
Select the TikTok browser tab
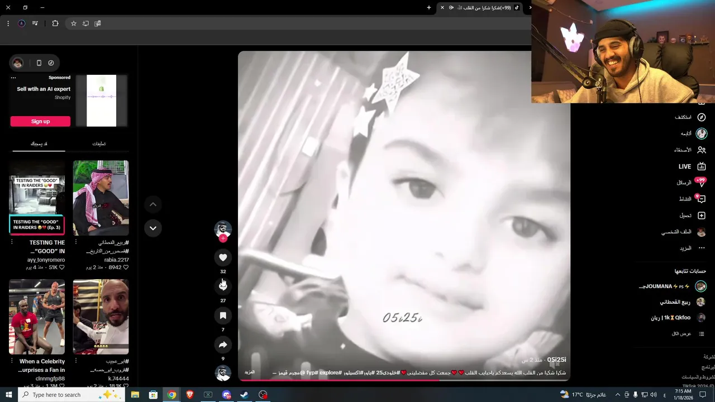(481, 7)
